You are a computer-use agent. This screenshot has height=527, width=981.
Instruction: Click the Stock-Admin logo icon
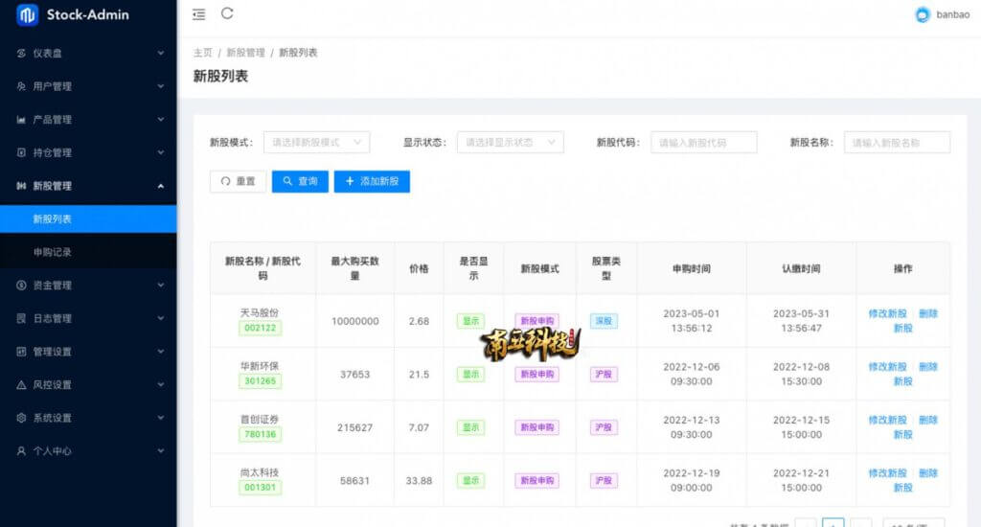(27, 14)
